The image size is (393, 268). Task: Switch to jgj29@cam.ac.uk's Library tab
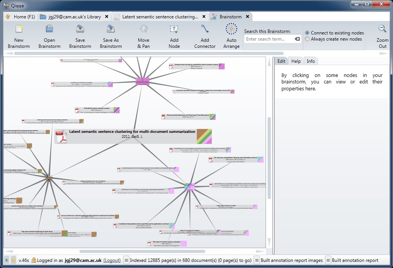pyautogui.click(x=74, y=17)
